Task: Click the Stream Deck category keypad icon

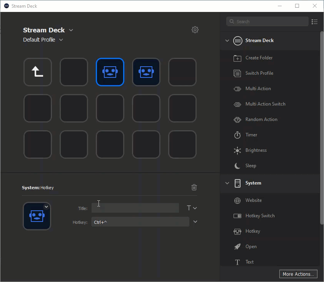Action: point(238,40)
